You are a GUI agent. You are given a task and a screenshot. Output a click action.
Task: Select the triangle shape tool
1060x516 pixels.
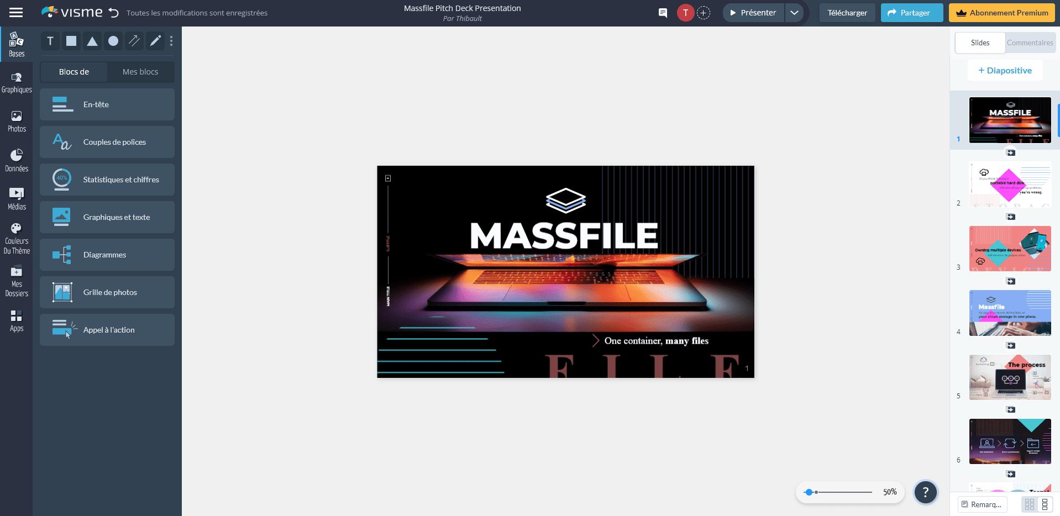pyautogui.click(x=92, y=40)
